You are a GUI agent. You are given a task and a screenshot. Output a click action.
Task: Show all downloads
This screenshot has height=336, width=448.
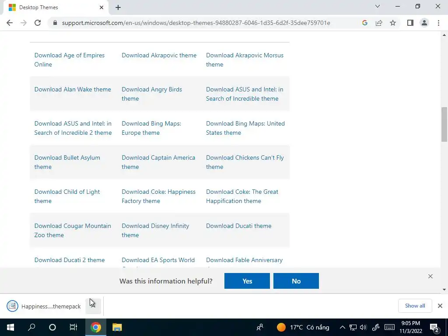coord(415,306)
